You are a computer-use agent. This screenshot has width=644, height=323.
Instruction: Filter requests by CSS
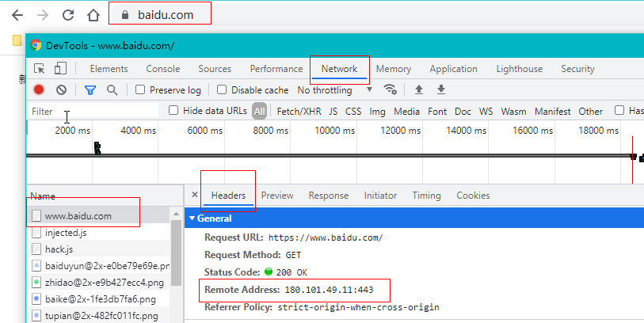(353, 111)
